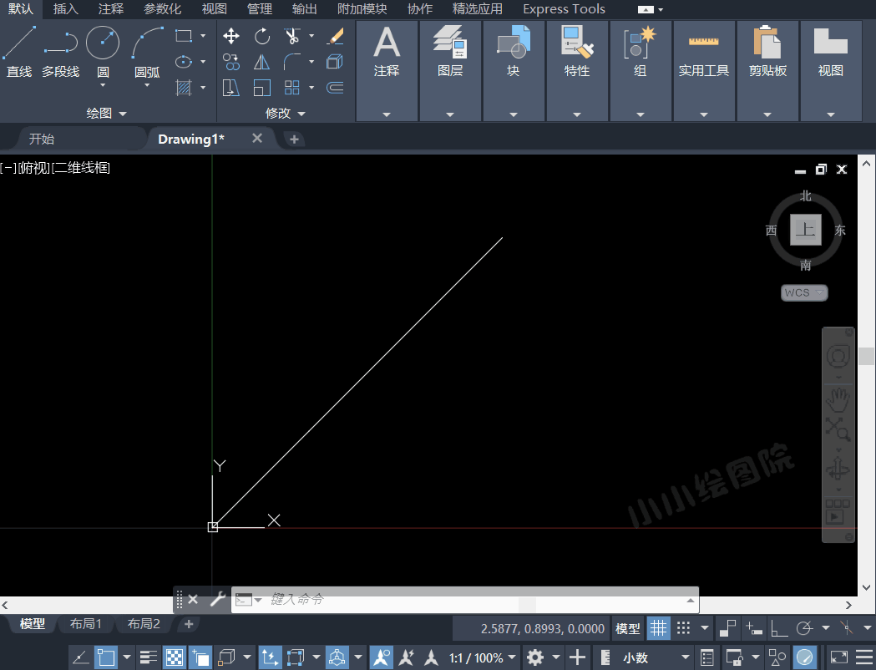Open the 组 group panel

click(x=641, y=70)
